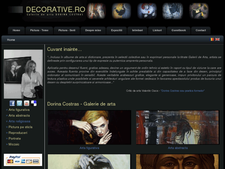This screenshot has width=225, height=169.
Task: Open the masked woman figurative painting thumbnail
Action: [x=89, y=127]
